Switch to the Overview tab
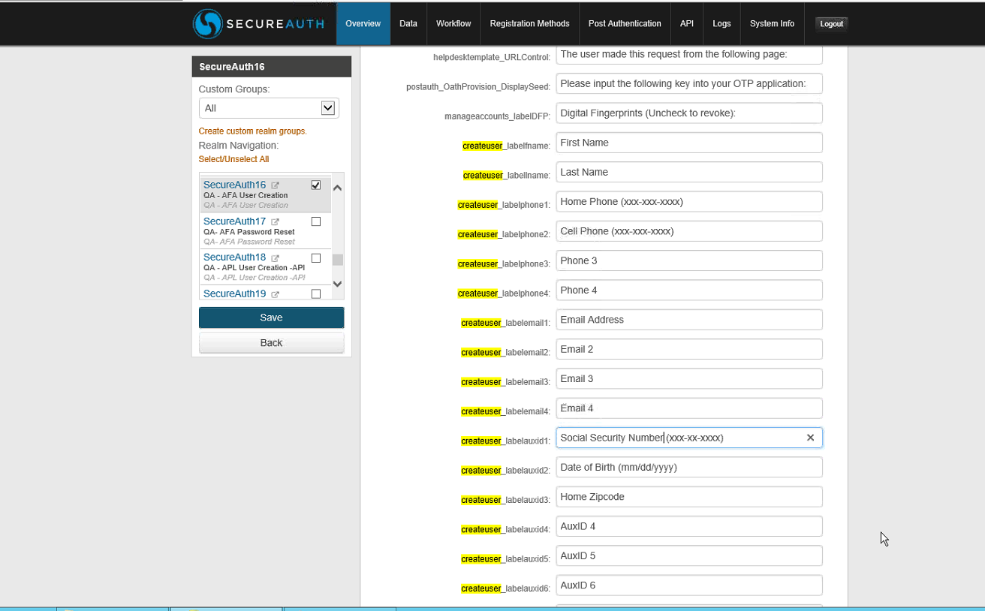 tap(363, 23)
